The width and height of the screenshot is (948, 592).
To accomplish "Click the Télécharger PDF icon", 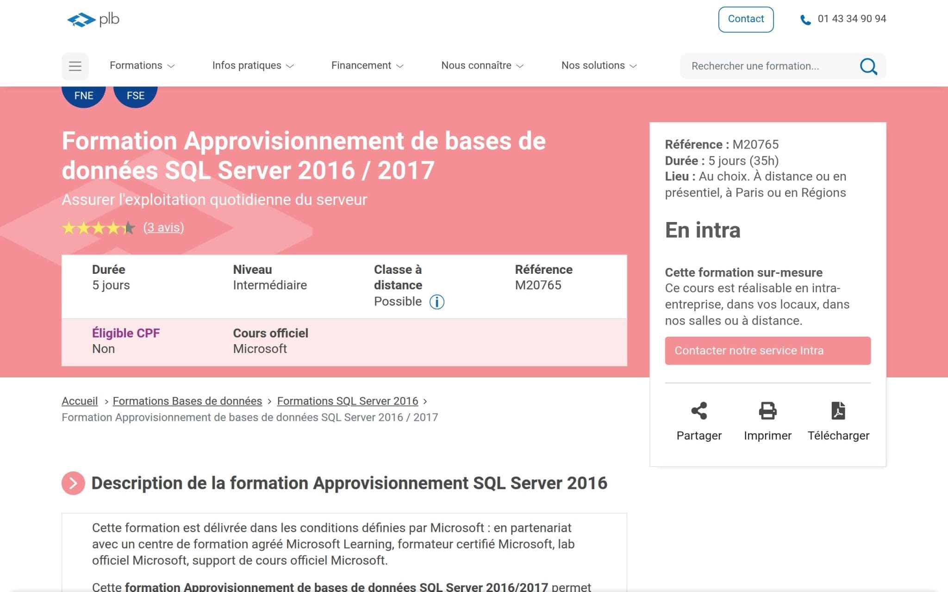I will click(x=838, y=411).
